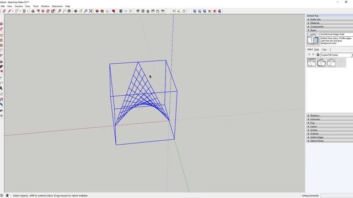The height and width of the screenshot is (198, 353).
Task: Select the Tape Measure tool
Action: click(x=59, y=11)
